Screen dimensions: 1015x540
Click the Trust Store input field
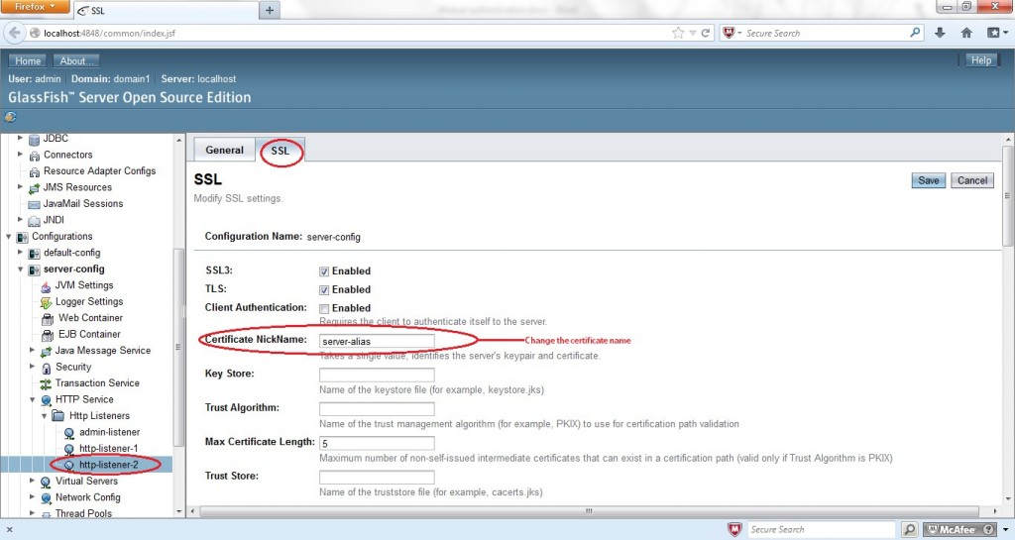coord(377,478)
